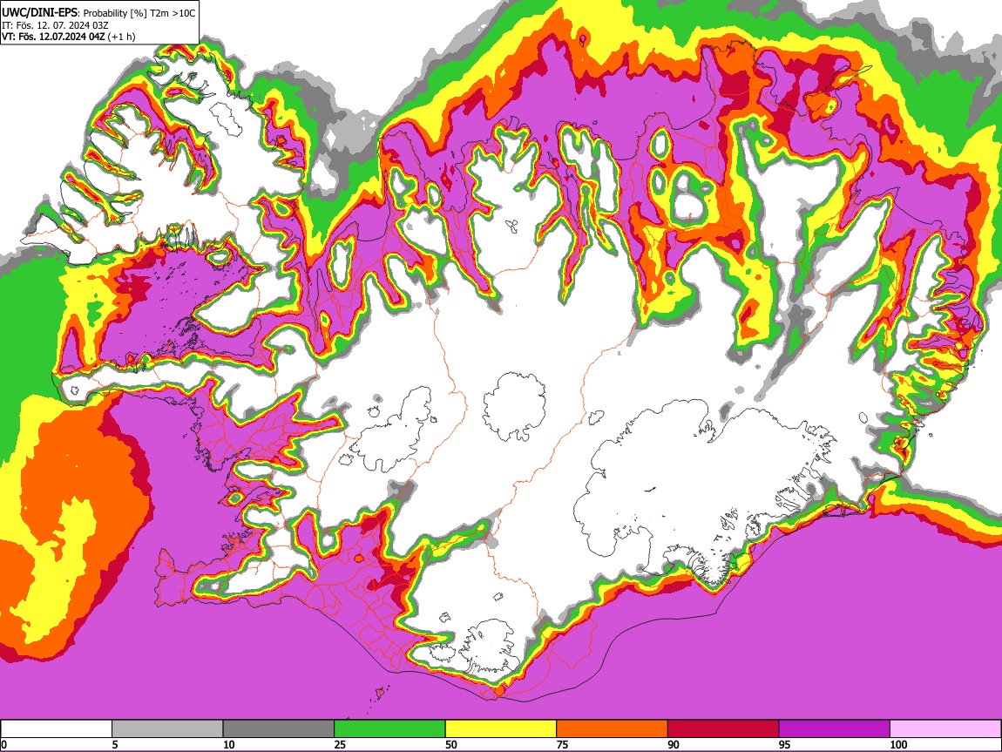Click the legend value '5'
Image resolution: width=1002 pixels, height=752 pixels.
115,744
